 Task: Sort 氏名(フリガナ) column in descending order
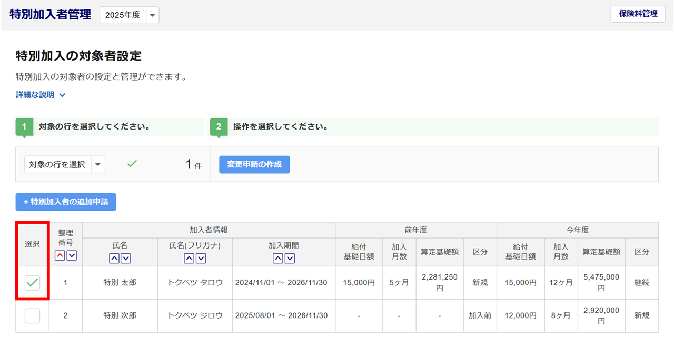click(x=200, y=258)
